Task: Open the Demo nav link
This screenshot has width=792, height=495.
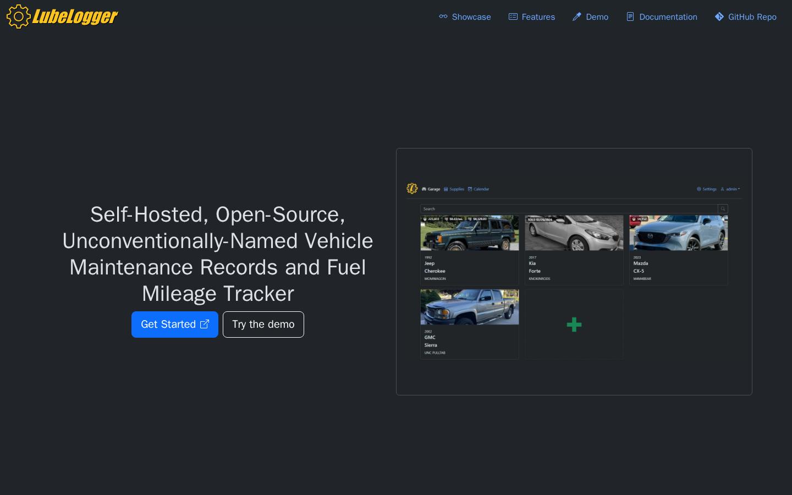Action: 591,17
